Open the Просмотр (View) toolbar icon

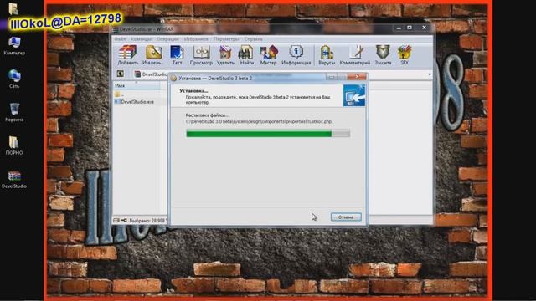[x=201, y=55]
